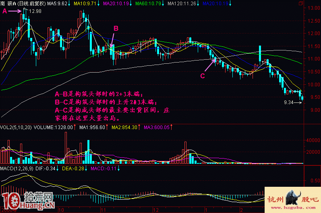This screenshot has height=213, width=321.
Task: Click month 12 on the date axis
Action: click(156, 210)
